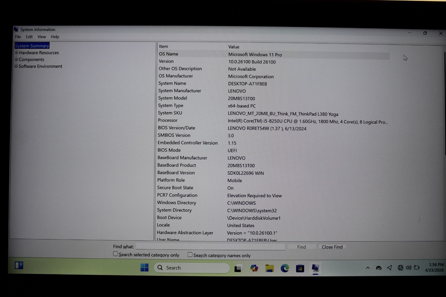446x297 pixels.
Task: Click the Find what input field
Action: point(210,247)
